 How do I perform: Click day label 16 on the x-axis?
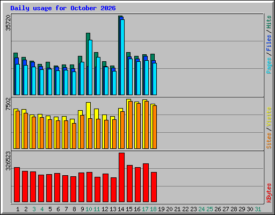(137, 209)
